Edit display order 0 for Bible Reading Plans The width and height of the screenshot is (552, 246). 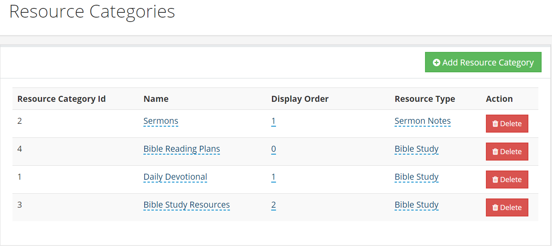point(273,149)
